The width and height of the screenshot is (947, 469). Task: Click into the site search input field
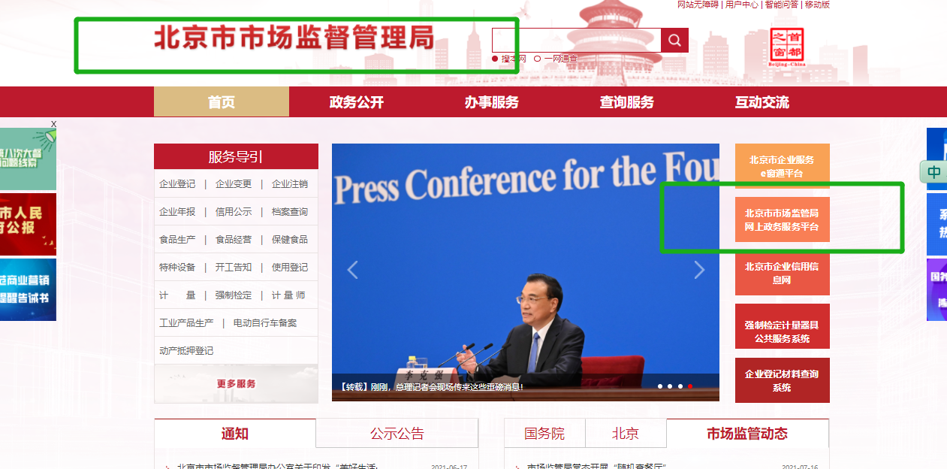[576, 40]
